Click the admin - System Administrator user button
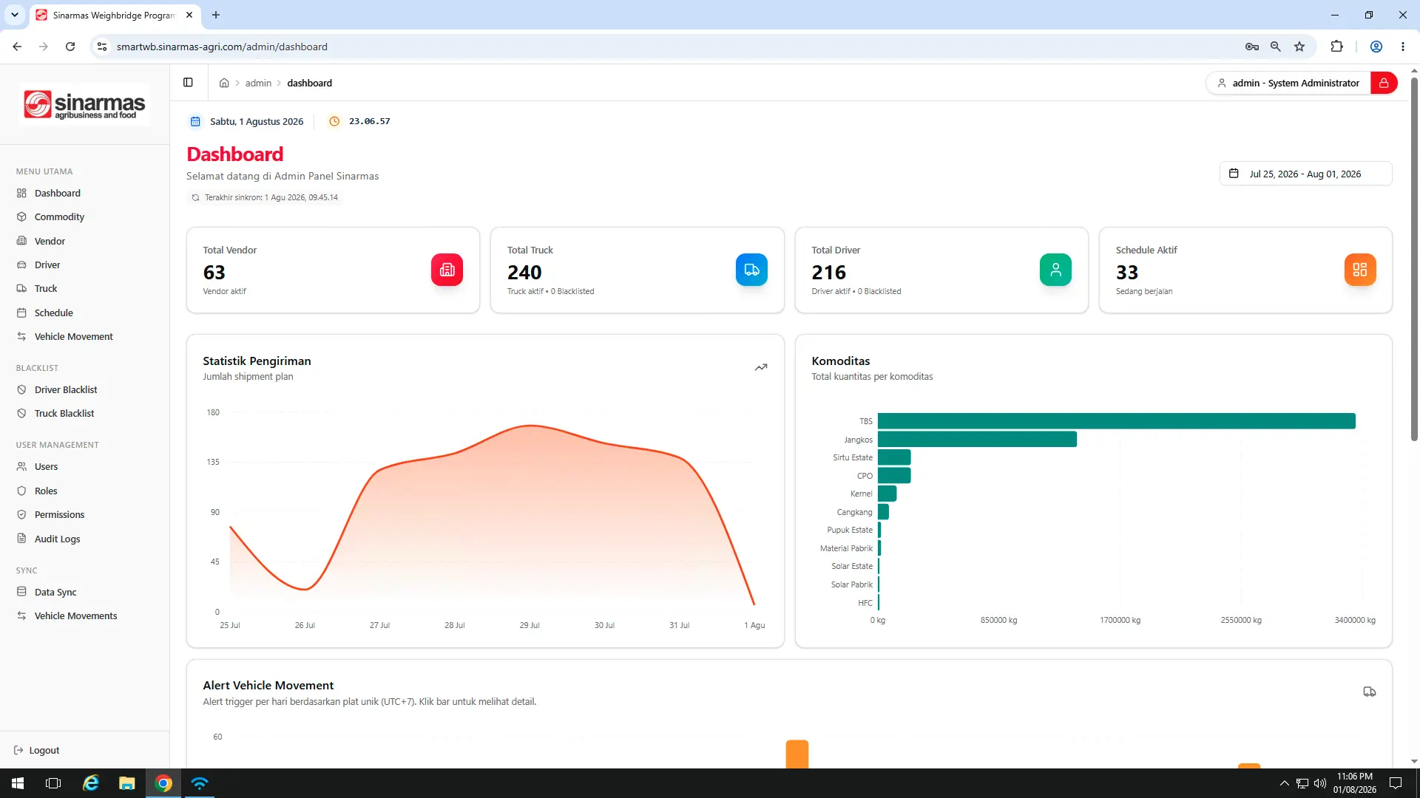The height and width of the screenshot is (798, 1420). coord(1288,83)
